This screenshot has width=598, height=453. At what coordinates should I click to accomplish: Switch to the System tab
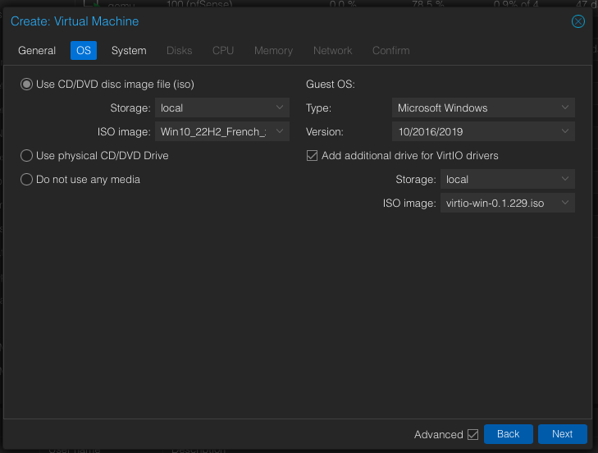(x=129, y=50)
